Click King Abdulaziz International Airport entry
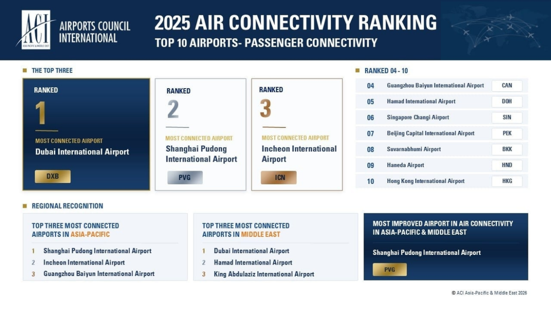This screenshot has width=551, height=310. click(264, 274)
